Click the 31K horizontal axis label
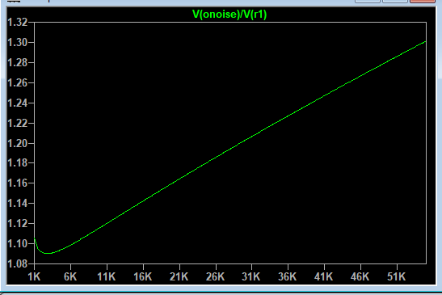Viewport: 442px width, 295px height. tap(251, 276)
